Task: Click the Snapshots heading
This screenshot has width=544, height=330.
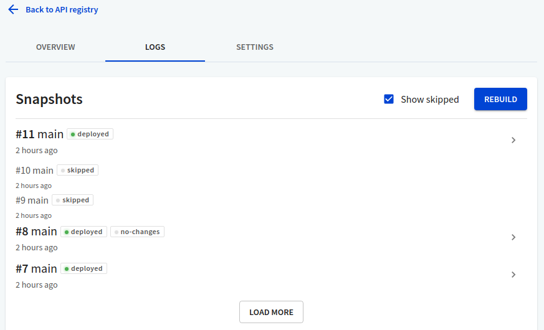Action: (49, 99)
